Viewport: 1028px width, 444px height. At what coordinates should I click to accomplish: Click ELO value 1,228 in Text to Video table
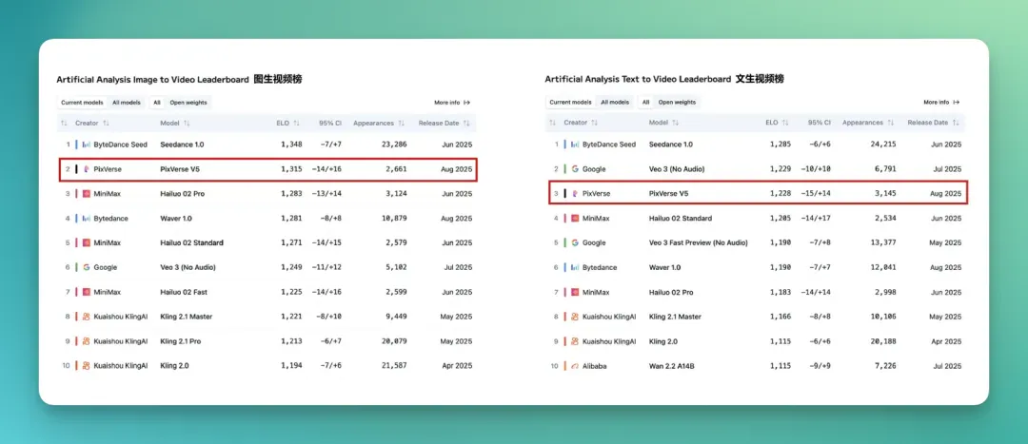tap(781, 194)
